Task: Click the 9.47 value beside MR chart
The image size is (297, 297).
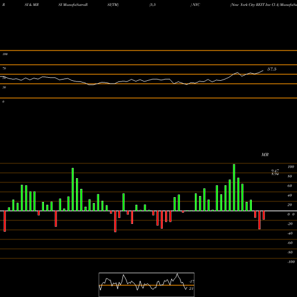Action: click(x=275, y=170)
